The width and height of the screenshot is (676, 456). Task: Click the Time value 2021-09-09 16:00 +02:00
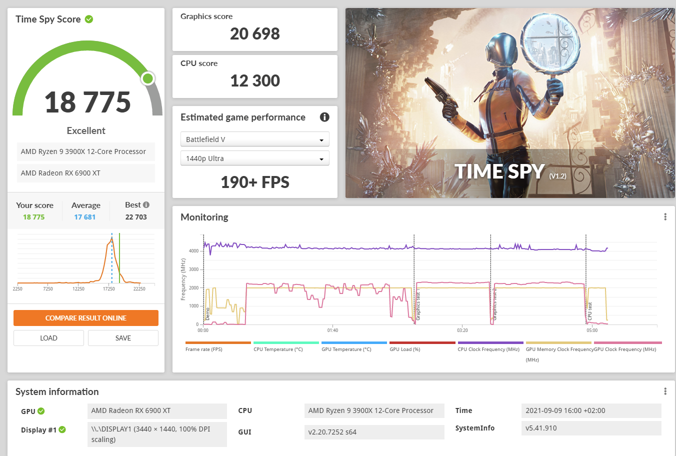pos(591,410)
